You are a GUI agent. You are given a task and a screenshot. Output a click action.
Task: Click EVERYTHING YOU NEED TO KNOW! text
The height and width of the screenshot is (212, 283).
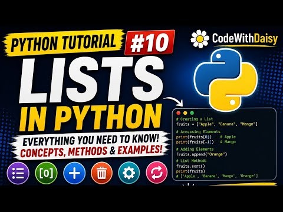point(91,140)
